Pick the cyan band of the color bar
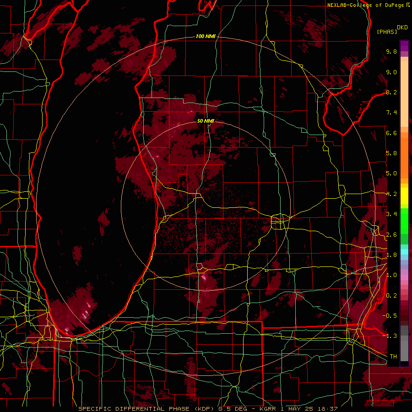 coord(404,251)
